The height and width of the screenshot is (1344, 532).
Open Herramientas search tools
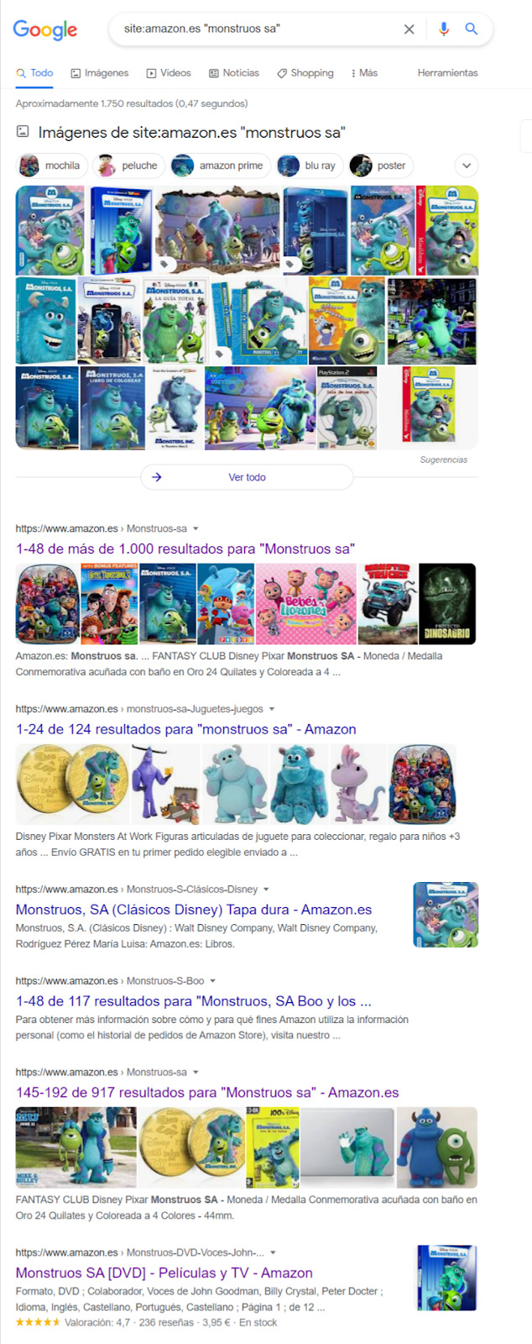(447, 73)
